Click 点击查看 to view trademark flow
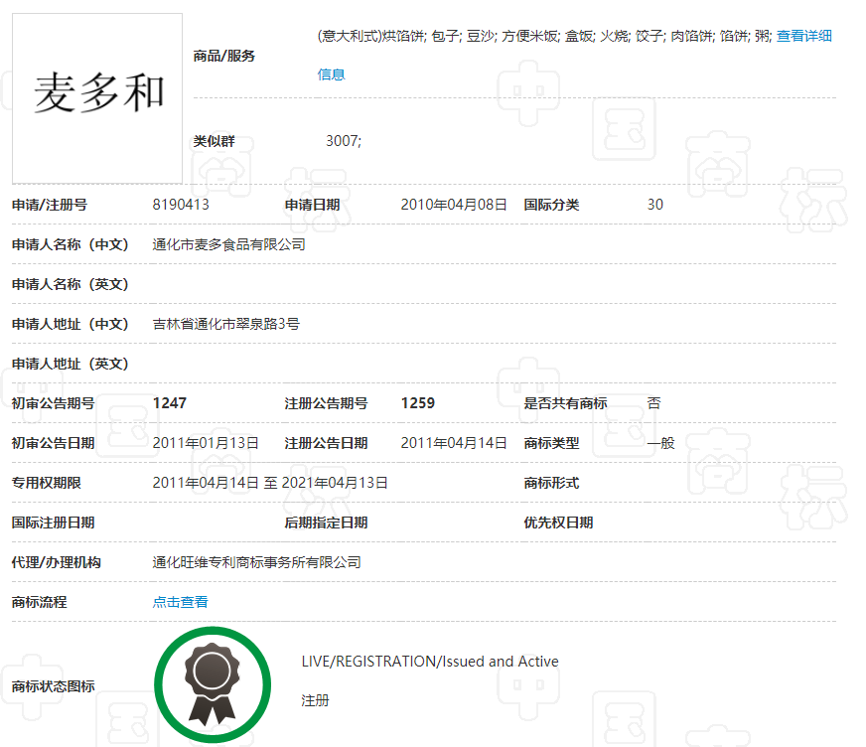Image resolution: width=866 pixels, height=747 pixels. point(180,602)
